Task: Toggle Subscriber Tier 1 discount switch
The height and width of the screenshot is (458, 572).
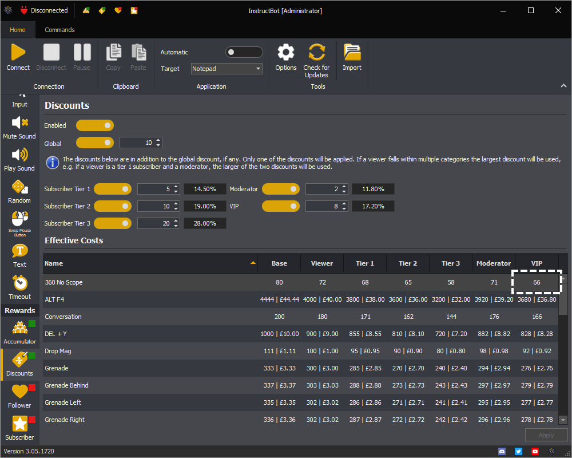Action: click(113, 189)
